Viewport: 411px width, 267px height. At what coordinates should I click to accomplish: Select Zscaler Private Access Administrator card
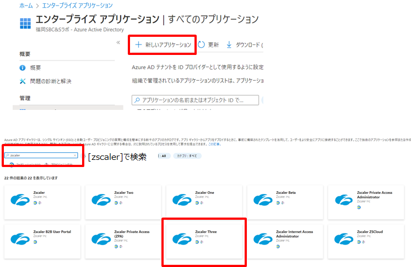coord(366,203)
